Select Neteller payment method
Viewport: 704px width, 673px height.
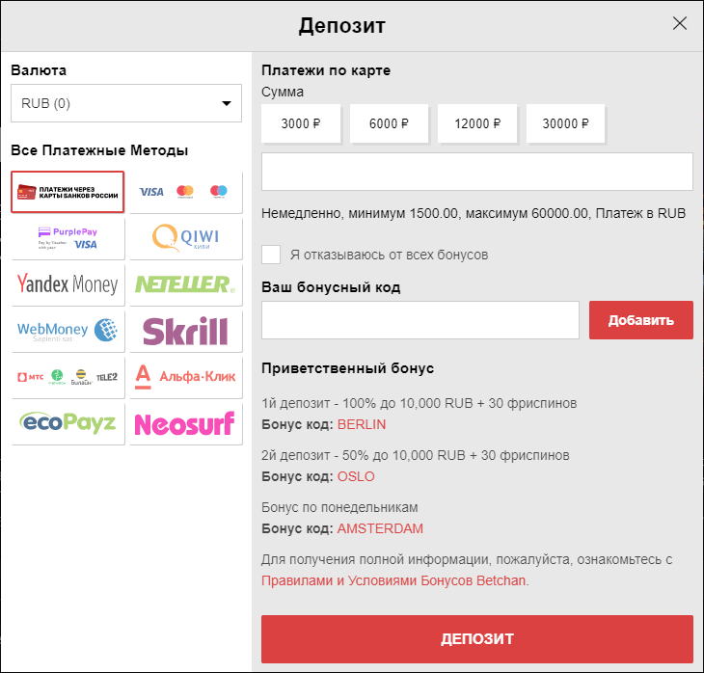[x=186, y=284]
